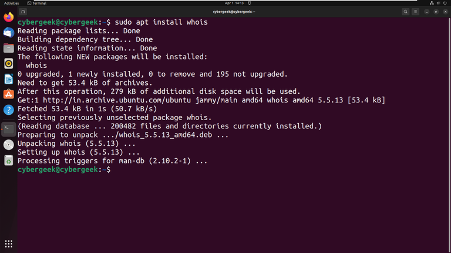Open the Trash from the dock
451x253 pixels.
tap(8, 160)
